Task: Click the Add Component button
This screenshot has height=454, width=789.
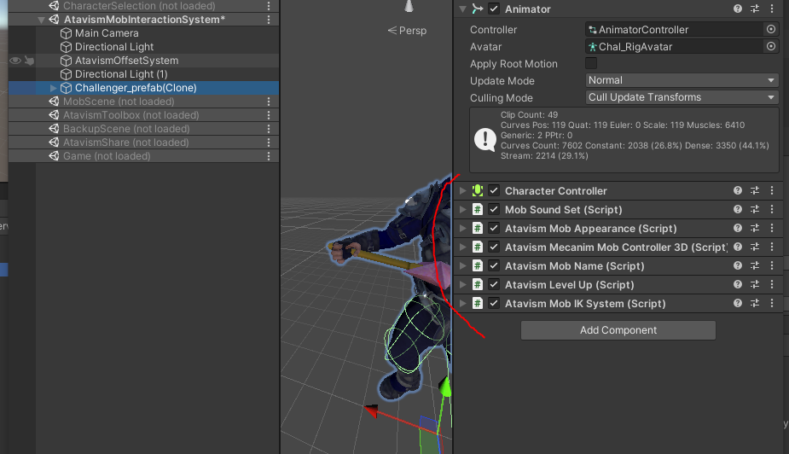Action: (618, 330)
